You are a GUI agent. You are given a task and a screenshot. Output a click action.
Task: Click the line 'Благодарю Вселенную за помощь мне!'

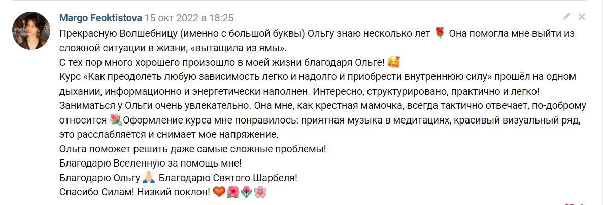150,163
